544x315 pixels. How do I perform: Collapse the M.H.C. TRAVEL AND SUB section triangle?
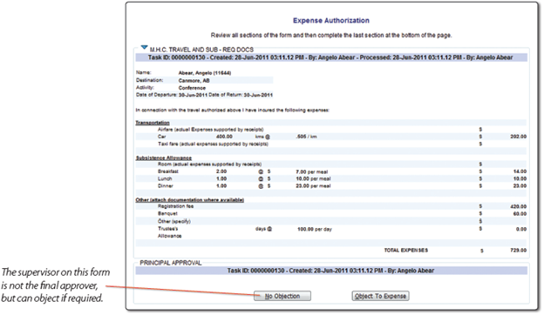coord(145,47)
